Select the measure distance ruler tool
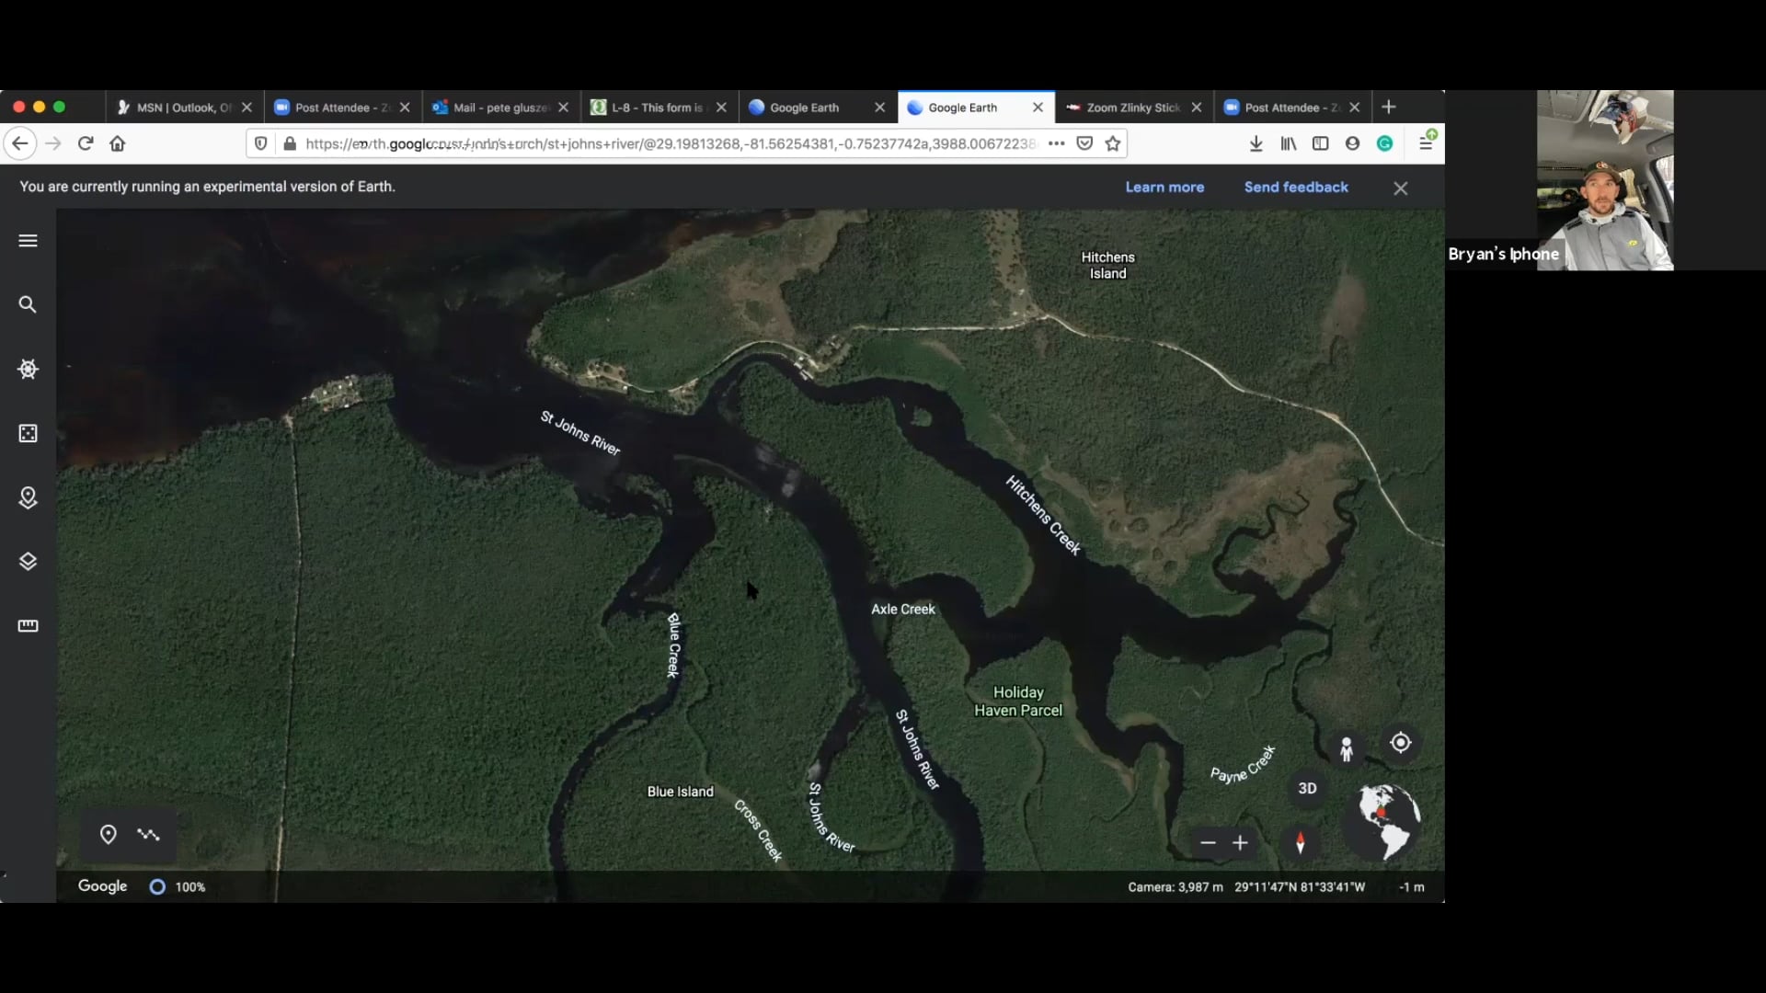 coord(28,626)
